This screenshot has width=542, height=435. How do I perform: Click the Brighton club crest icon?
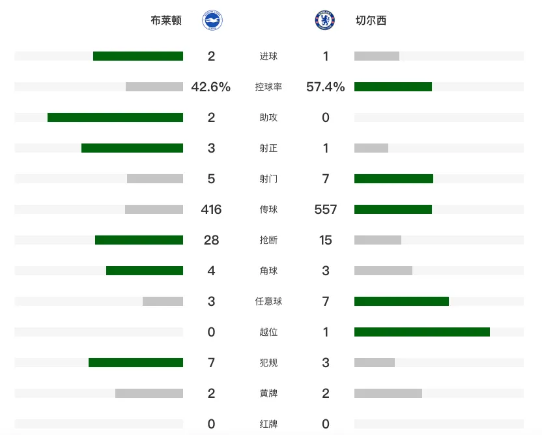(x=212, y=20)
